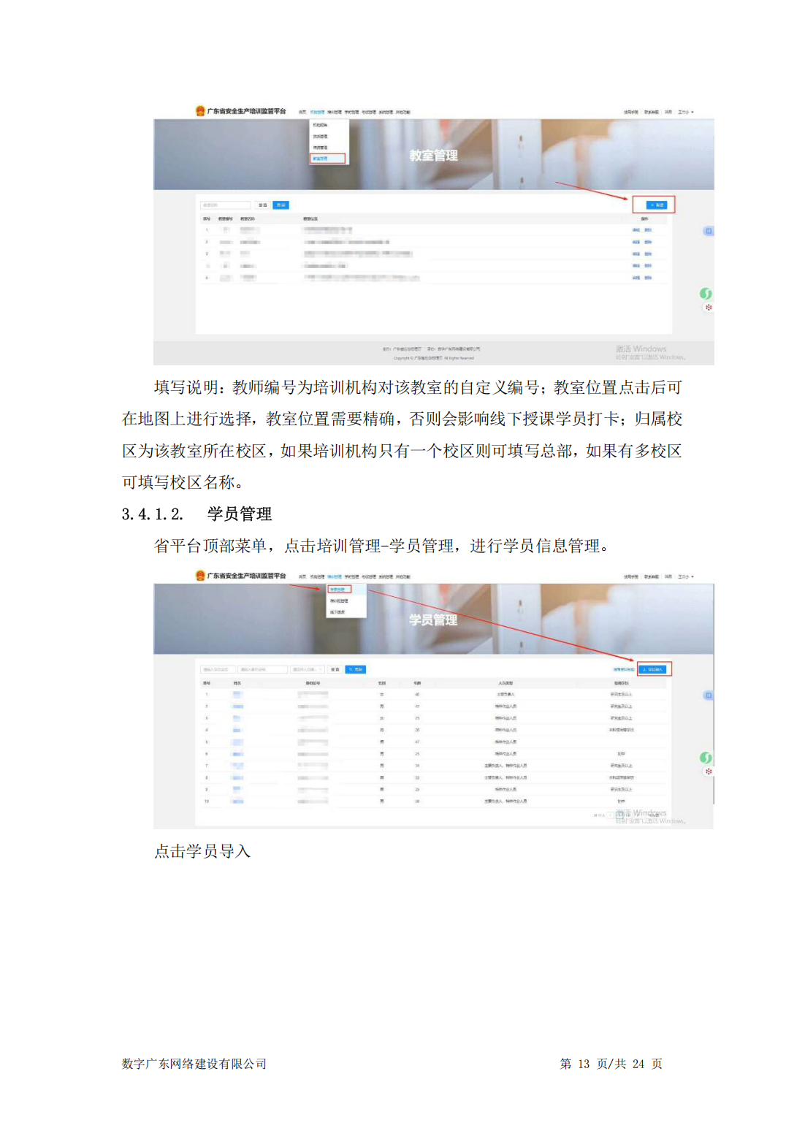Image resolution: width=805 pixels, height=1139 pixels.
Task: Click blue 查询 button in student management screenshot
Action: click(x=355, y=669)
